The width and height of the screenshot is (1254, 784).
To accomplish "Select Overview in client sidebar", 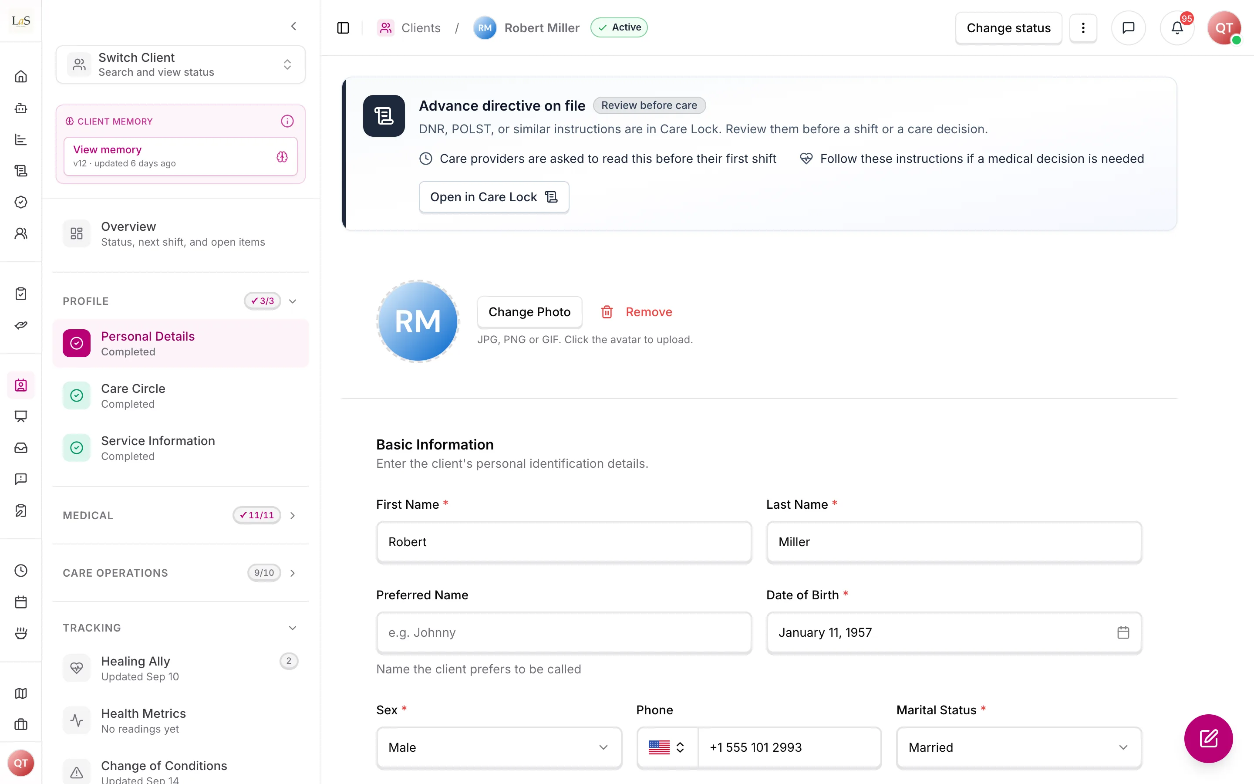I will [x=180, y=234].
